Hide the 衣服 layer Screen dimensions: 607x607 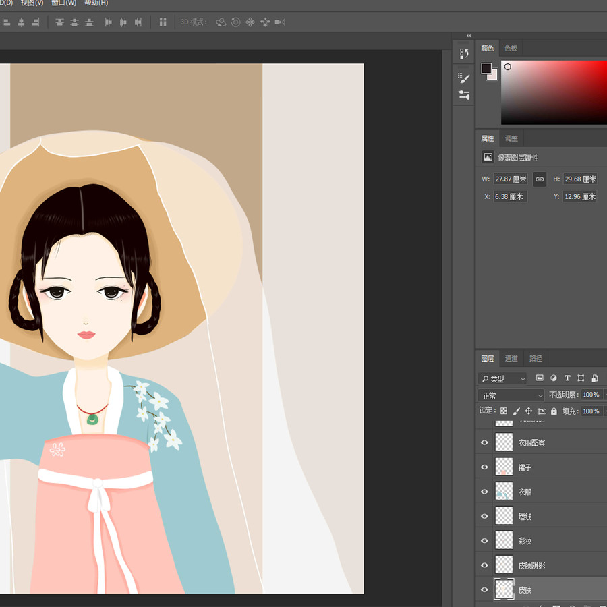pos(484,492)
